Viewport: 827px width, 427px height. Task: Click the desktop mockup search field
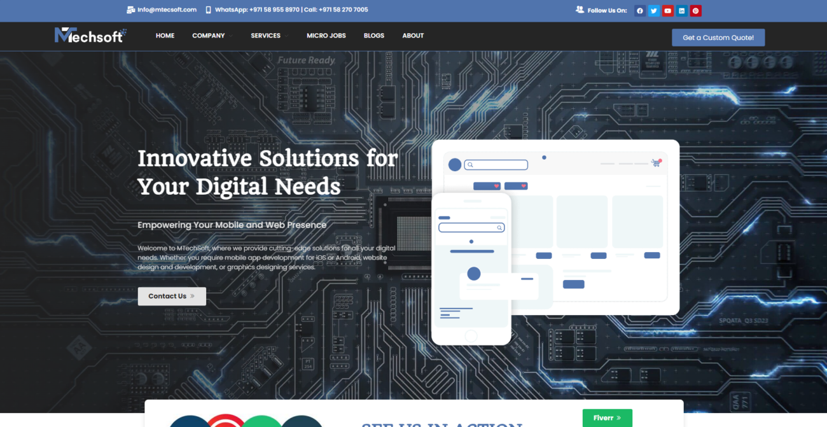(496, 165)
